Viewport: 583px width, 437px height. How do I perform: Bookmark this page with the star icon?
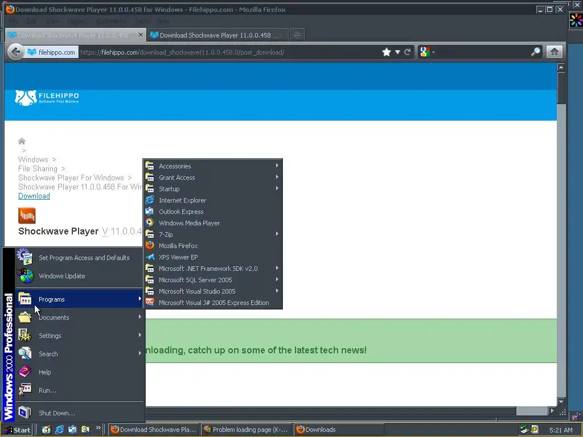pos(387,52)
